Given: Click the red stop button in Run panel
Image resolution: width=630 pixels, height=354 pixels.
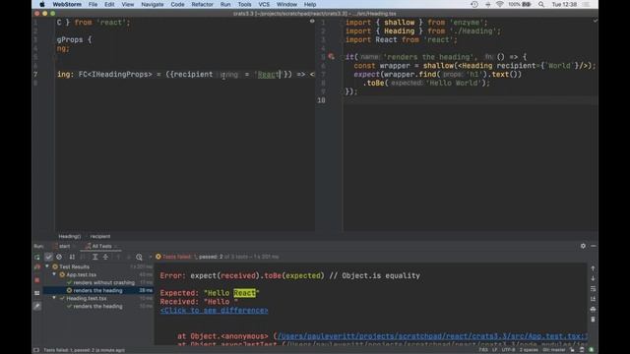Looking at the screenshot, I should click(37, 280).
